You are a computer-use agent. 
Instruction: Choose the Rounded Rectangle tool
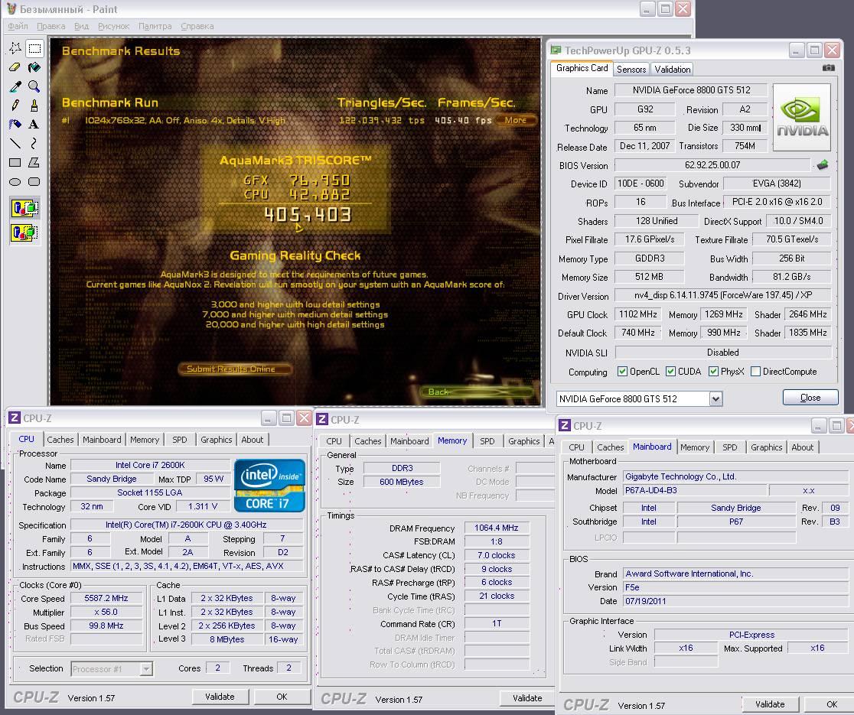point(34,182)
